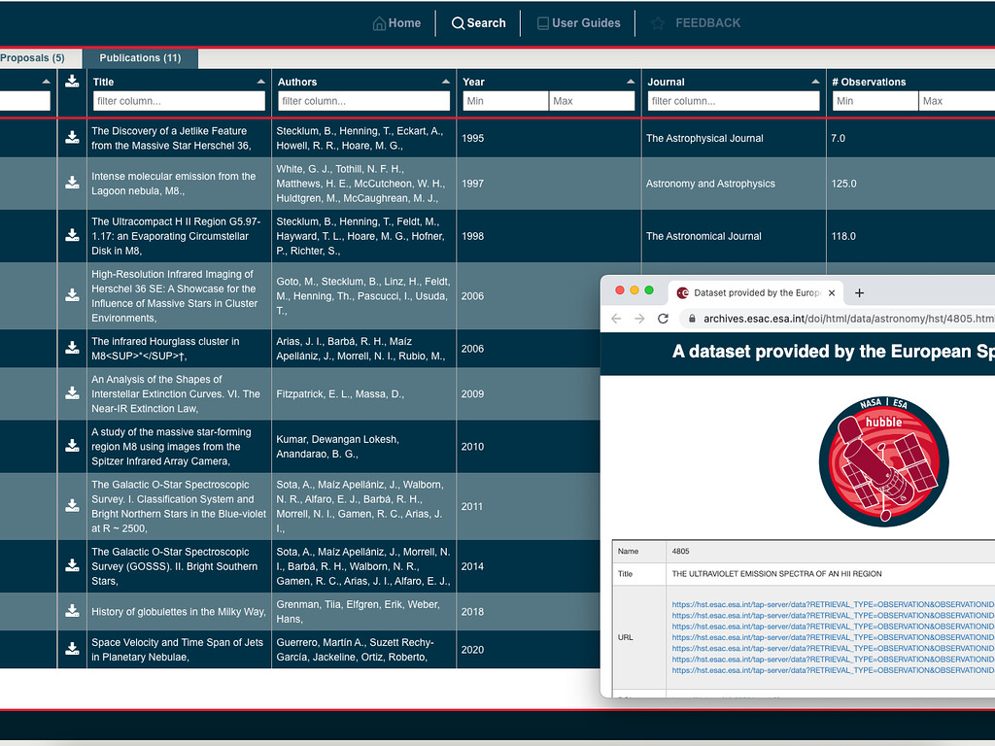The width and height of the screenshot is (995, 746).
Task: Select the Dataset provided browser tab
Action: [x=755, y=293]
